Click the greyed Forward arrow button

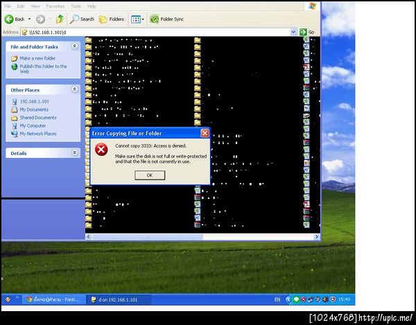[x=41, y=19]
